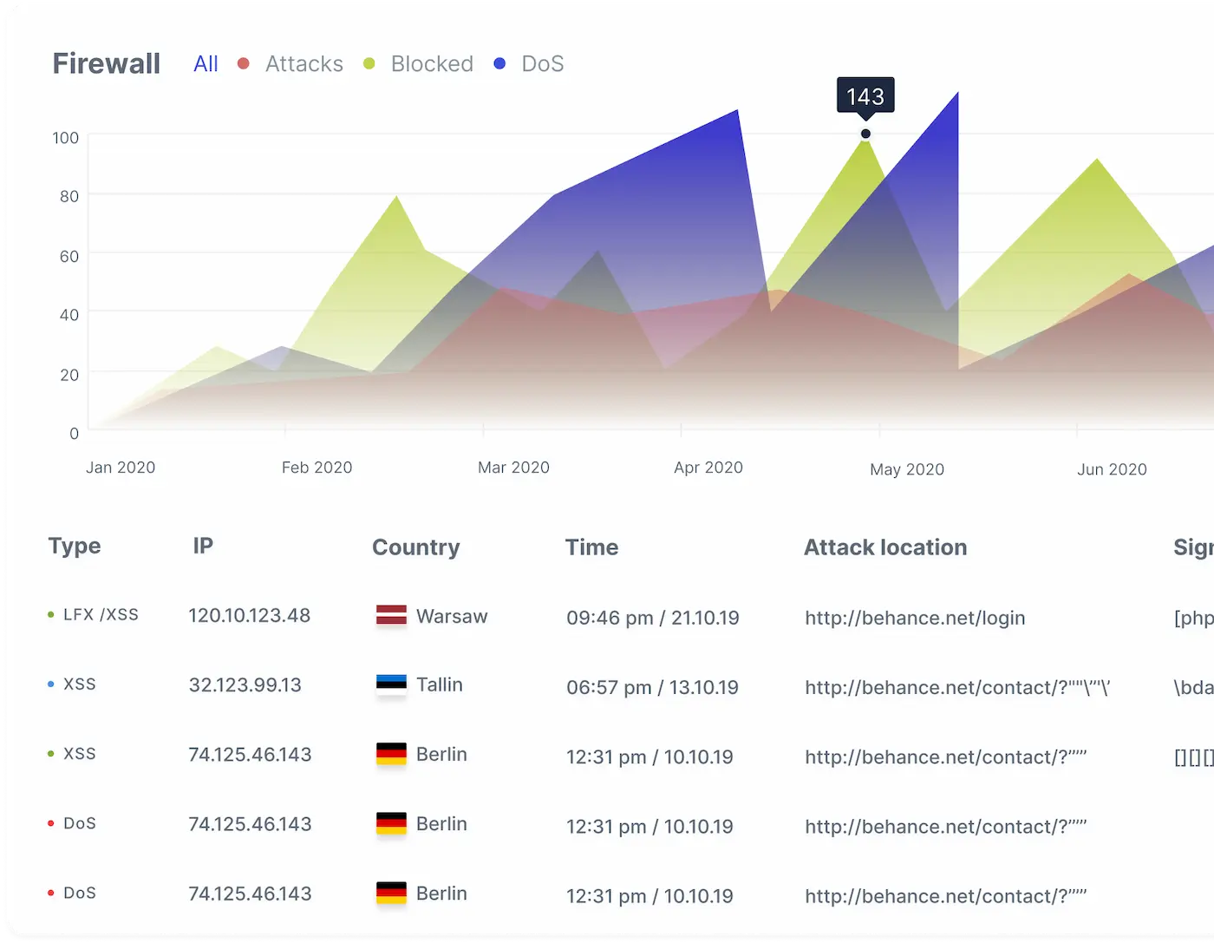Sort by the Time column header

tap(591, 547)
